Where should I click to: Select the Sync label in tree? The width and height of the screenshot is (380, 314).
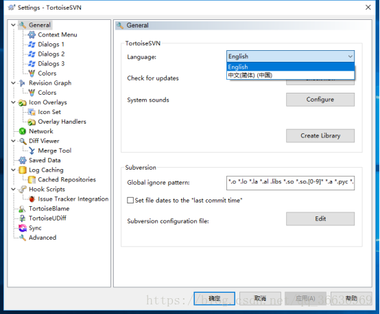point(35,228)
